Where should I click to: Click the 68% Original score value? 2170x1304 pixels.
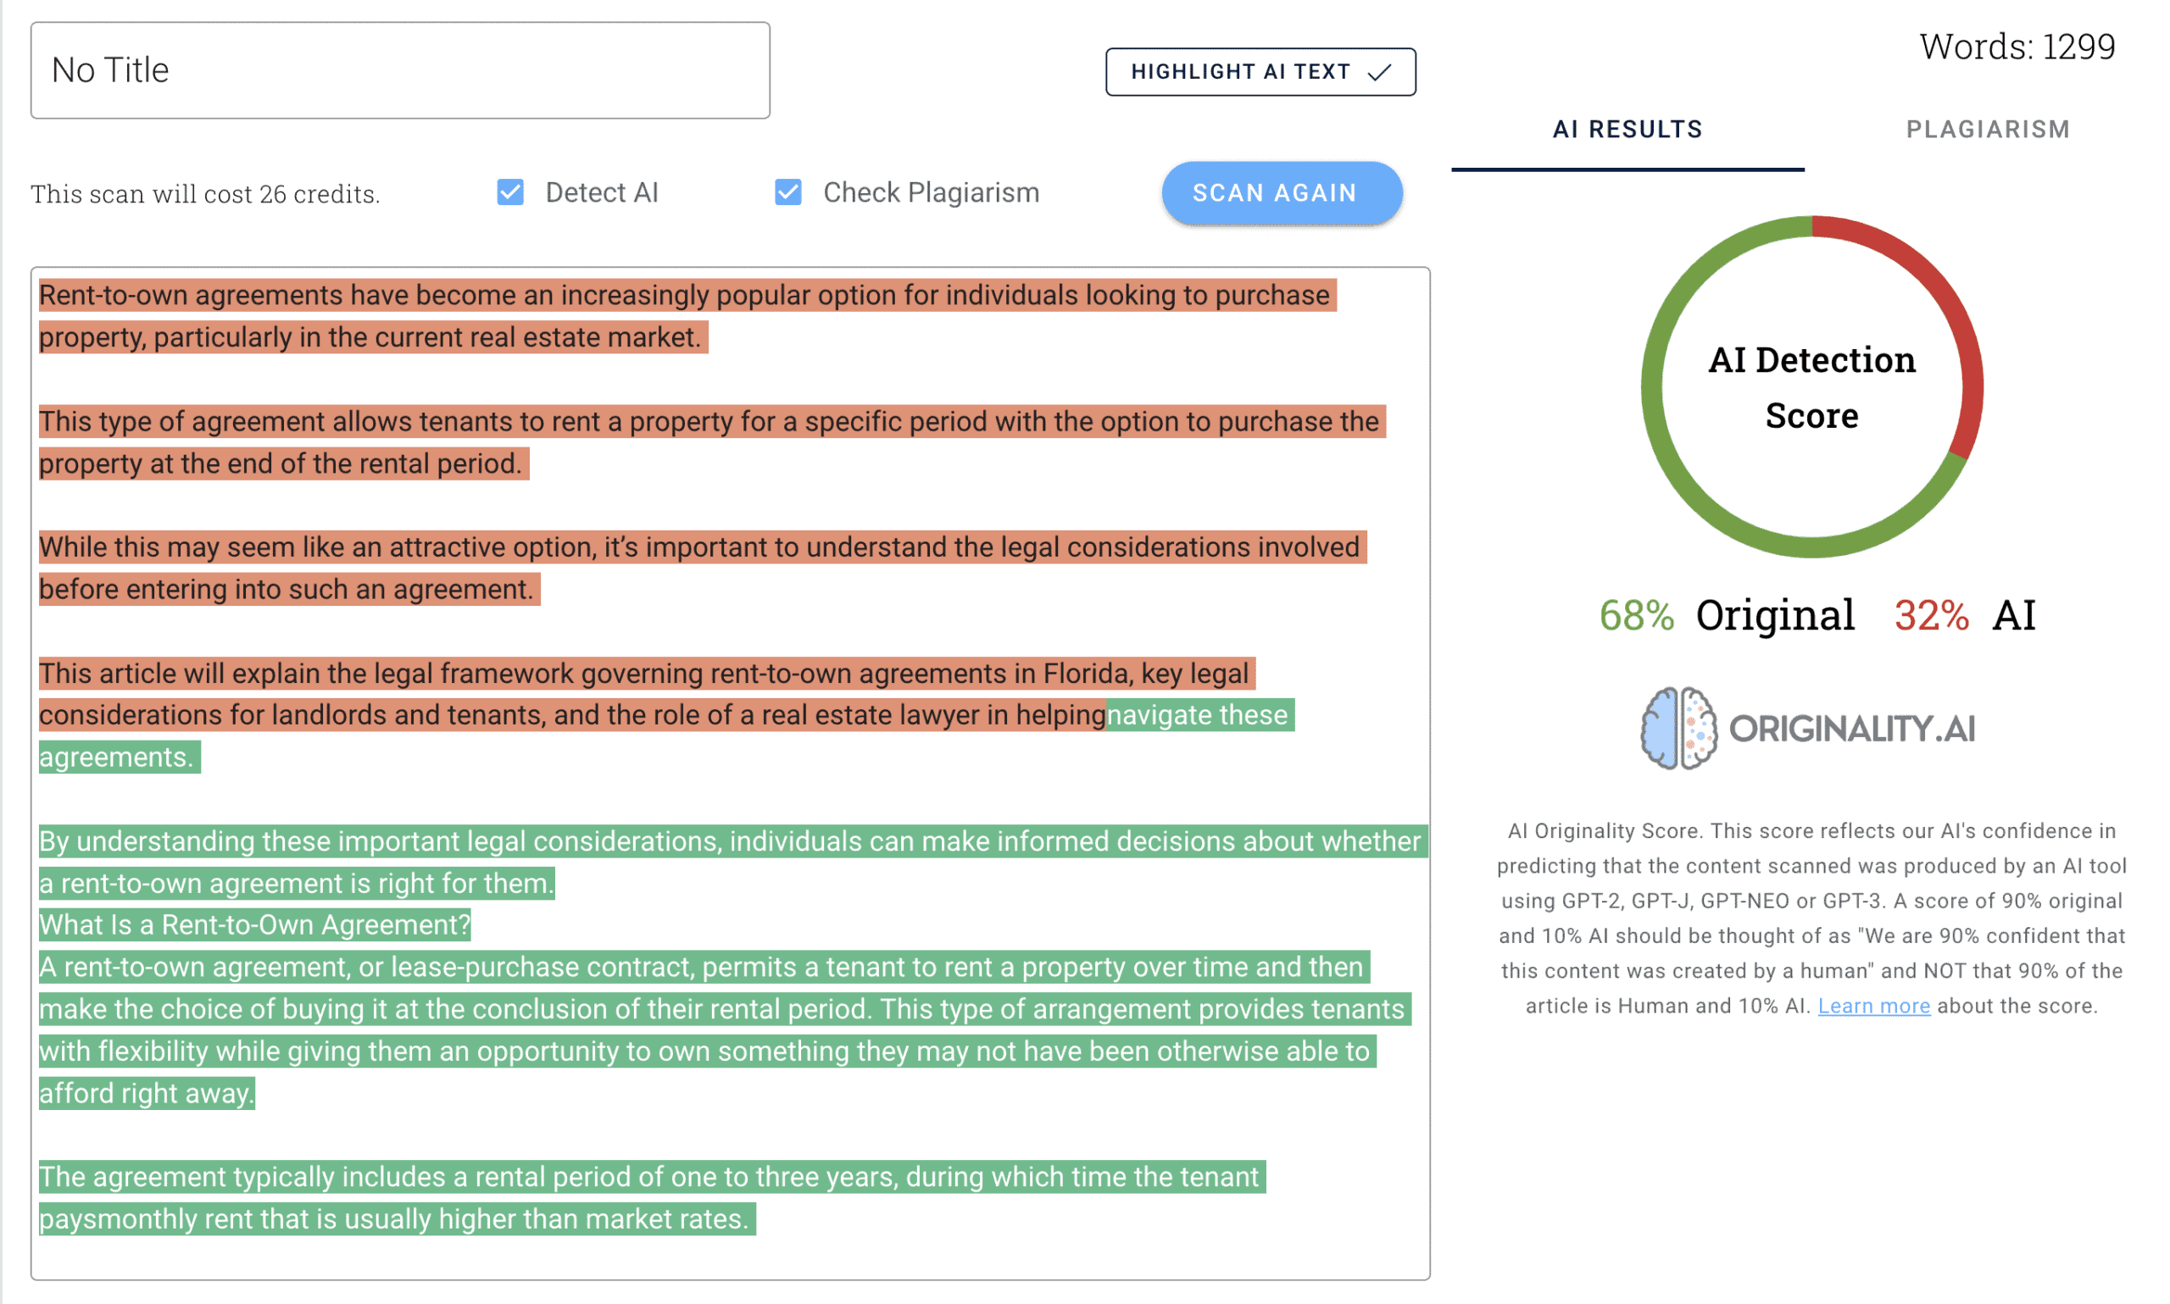click(x=1637, y=615)
